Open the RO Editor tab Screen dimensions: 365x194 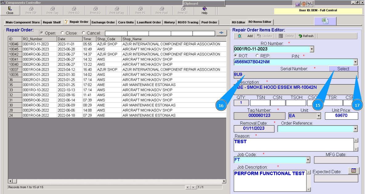click(238, 22)
